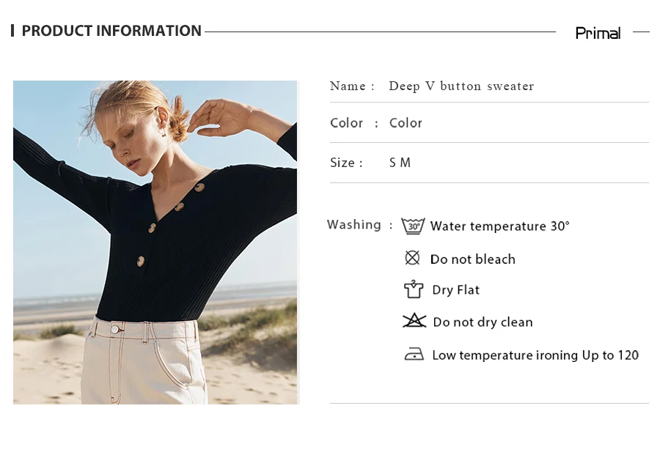This screenshot has height=455, width=660.
Task: Click the Washing label
Action: [354, 225]
